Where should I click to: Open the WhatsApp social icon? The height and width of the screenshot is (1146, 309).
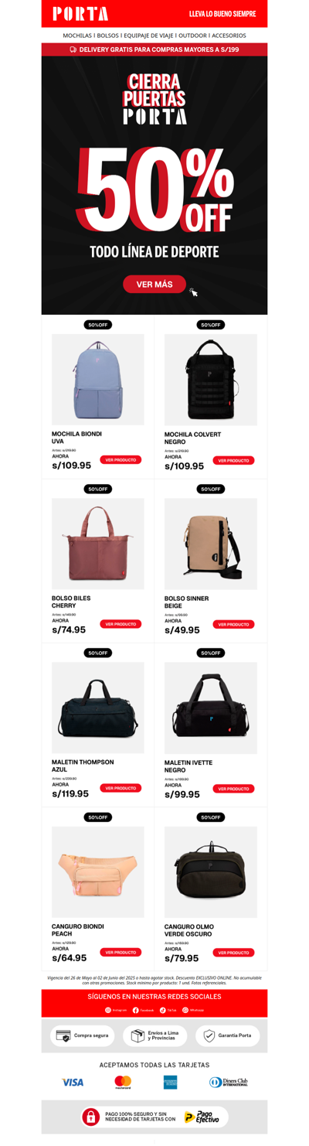point(185,1010)
